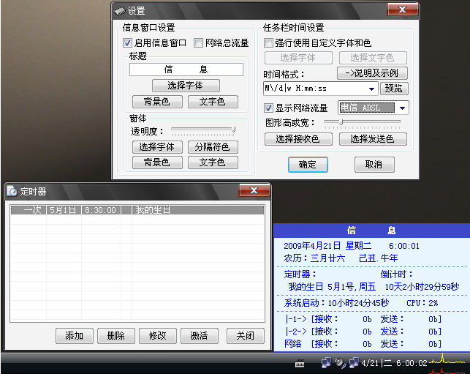The width and height of the screenshot is (470, 374).
Task: Click CPU: 2% readout
Action: [422, 303]
